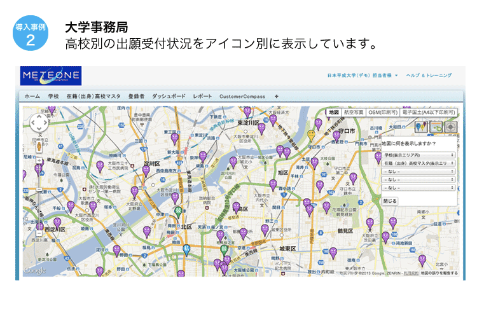Viewport: 477px width, 318px height.
Task: Open the 学校(表示エリア内) dropdown
Action: click(418, 155)
